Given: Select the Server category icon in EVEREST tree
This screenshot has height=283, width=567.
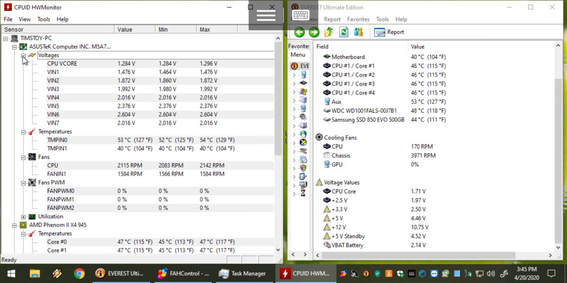Looking at the screenshot, I should coord(303,100).
